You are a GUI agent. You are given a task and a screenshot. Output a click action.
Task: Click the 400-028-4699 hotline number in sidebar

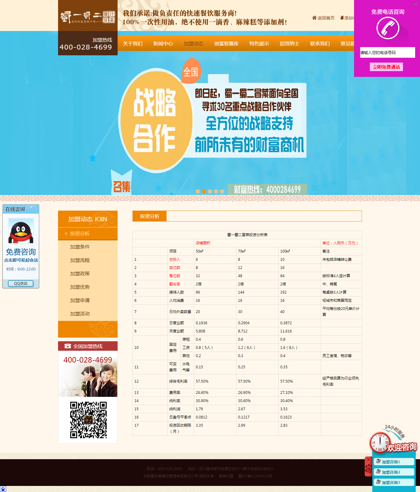tap(88, 360)
